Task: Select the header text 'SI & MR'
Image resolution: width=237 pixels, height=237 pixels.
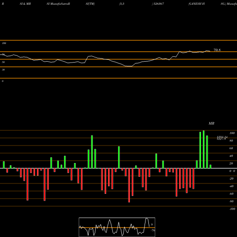Action: 25,4
